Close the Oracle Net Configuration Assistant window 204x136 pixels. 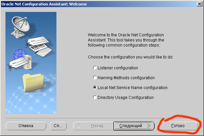(x=200, y=4)
